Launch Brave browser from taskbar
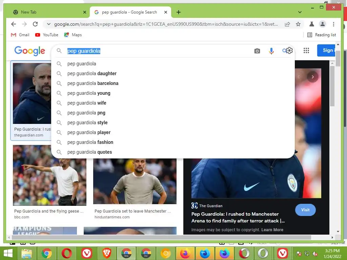The height and width of the screenshot is (260, 347). [x=106, y=253]
